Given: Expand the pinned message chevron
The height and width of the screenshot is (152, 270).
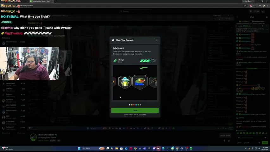Looking at the screenshot, I should 267,30.
